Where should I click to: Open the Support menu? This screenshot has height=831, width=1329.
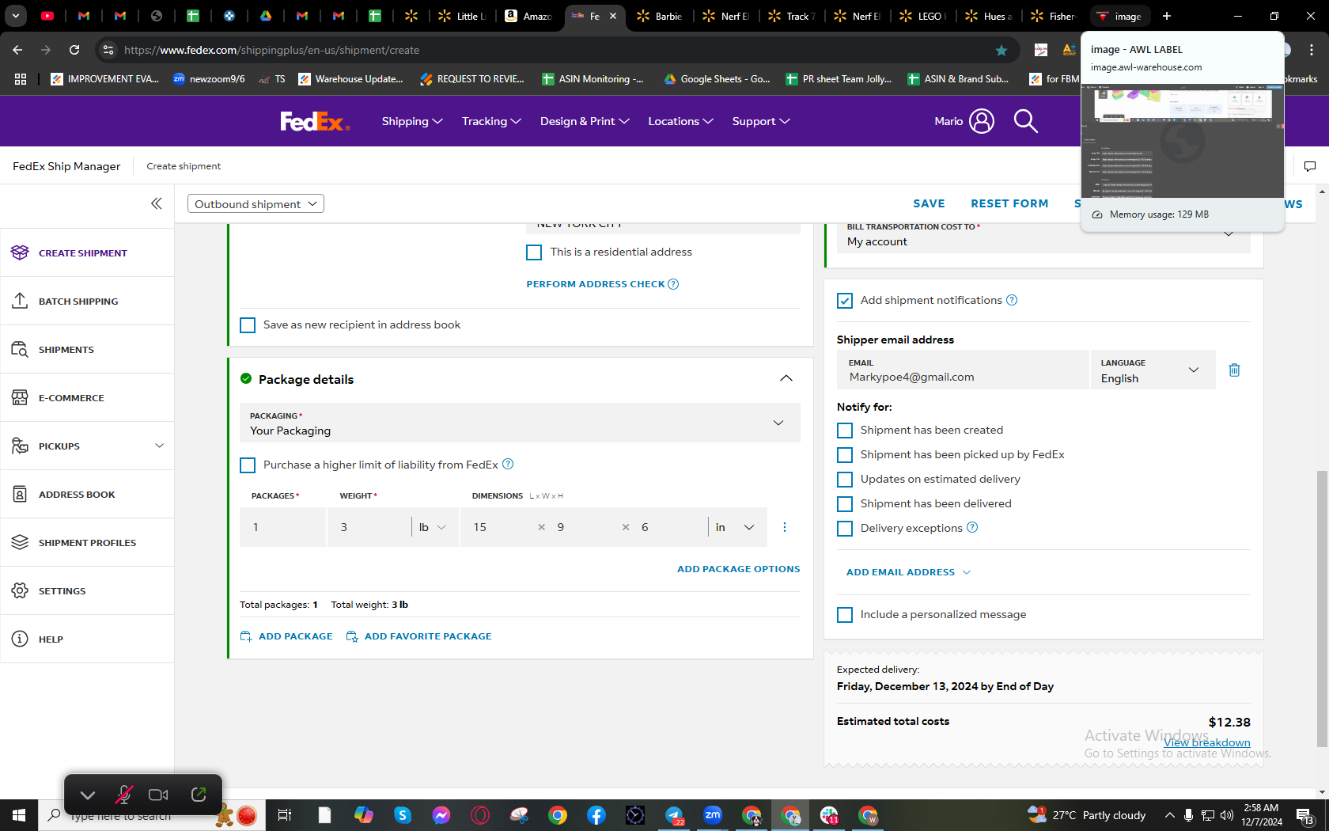761,121
